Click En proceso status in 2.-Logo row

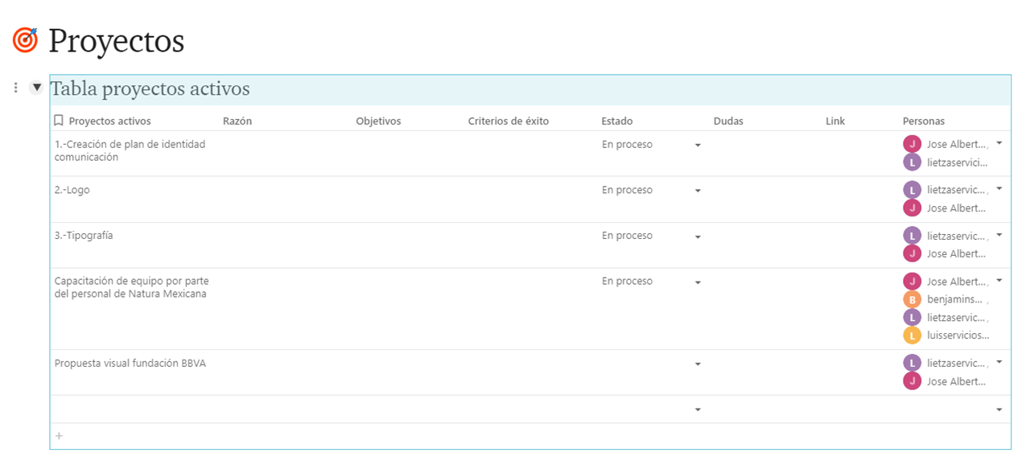pos(627,191)
